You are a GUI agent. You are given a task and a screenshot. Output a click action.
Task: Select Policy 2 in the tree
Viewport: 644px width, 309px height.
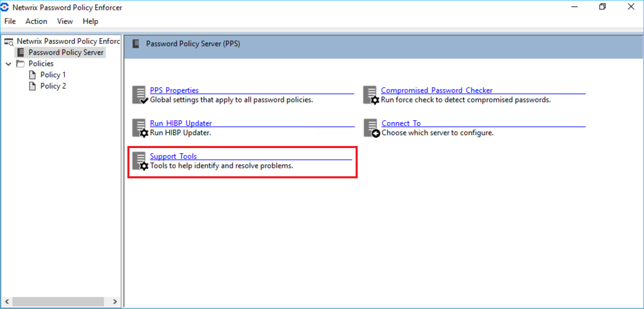pyautogui.click(x=52, y=86)
